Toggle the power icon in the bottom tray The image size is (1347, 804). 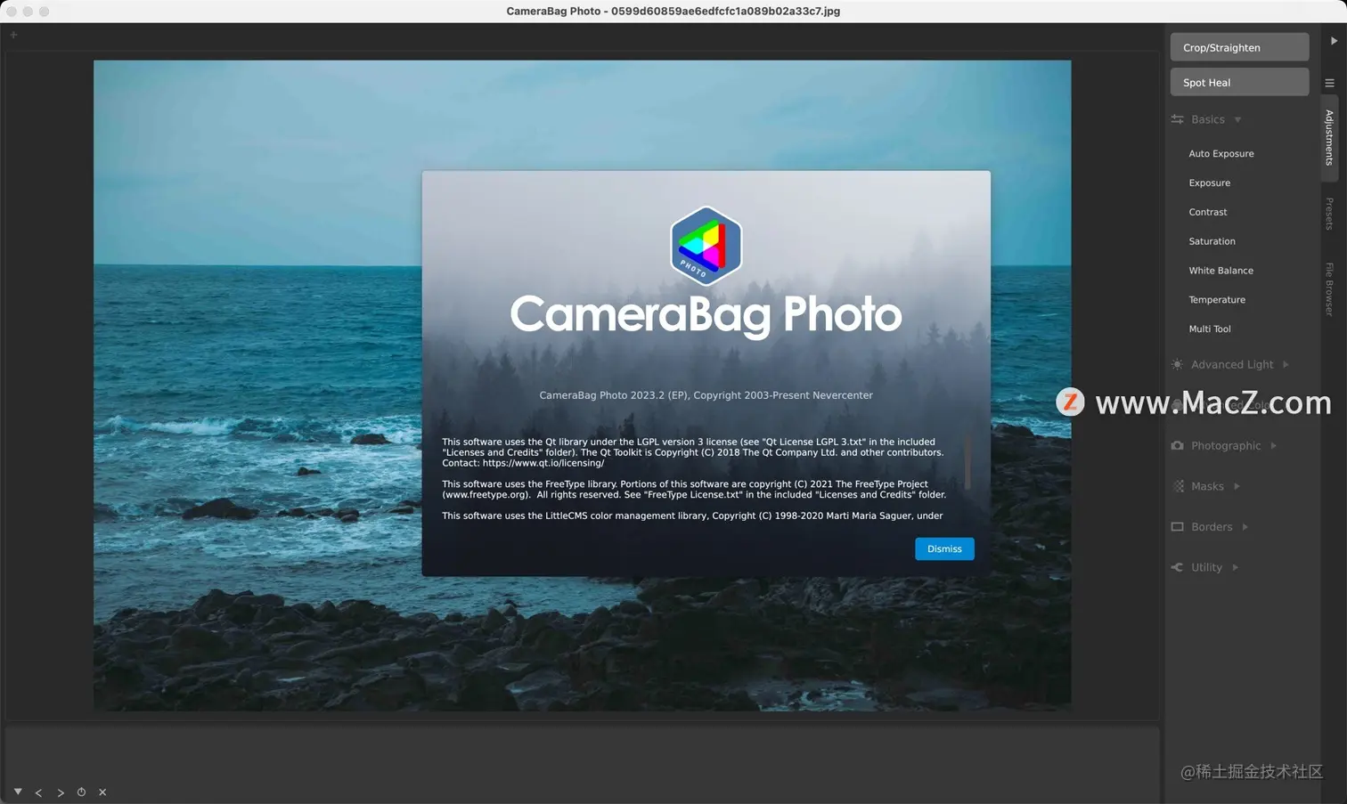81,792
